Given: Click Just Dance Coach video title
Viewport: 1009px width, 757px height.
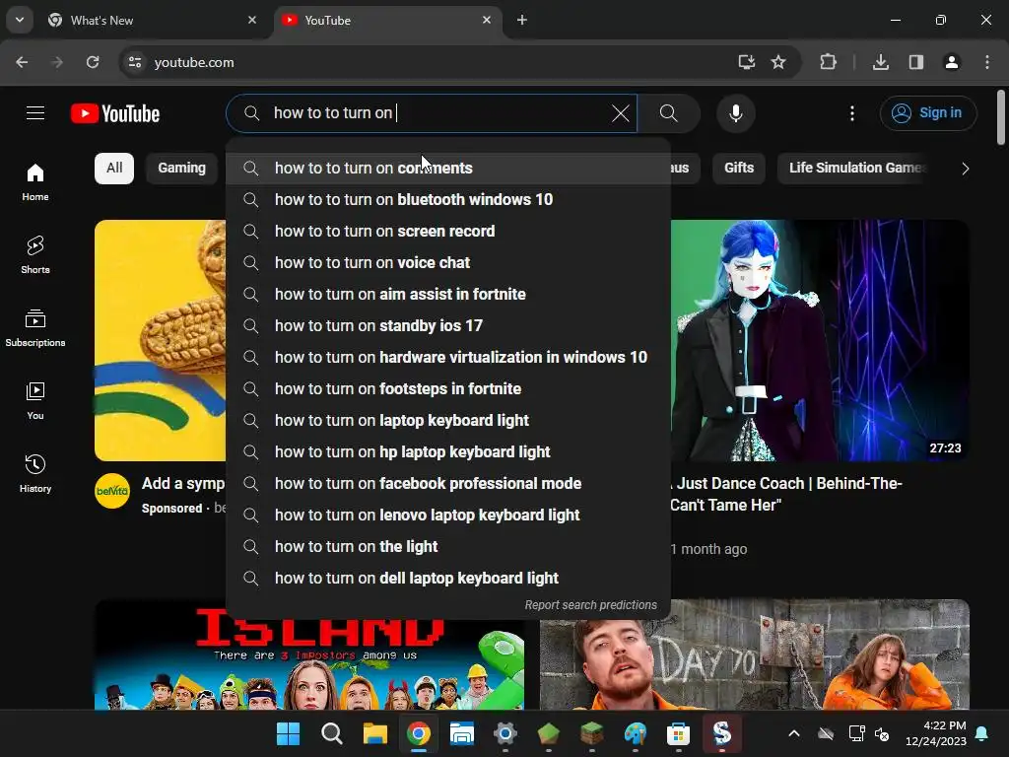Looking at the screenshot, I should pyautogui.click(x=785, y=495).
